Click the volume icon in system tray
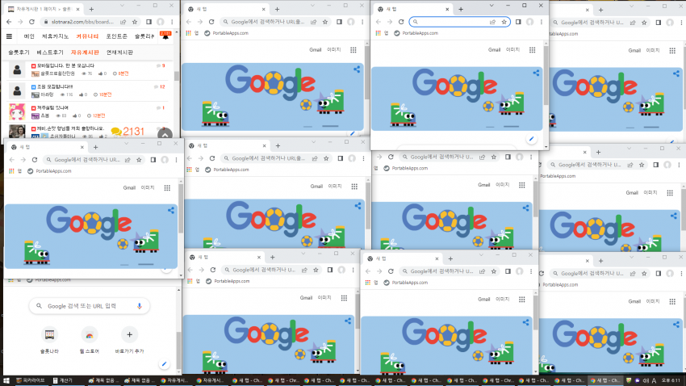Screen dimensions: 686x386 (x=646, y=380)
